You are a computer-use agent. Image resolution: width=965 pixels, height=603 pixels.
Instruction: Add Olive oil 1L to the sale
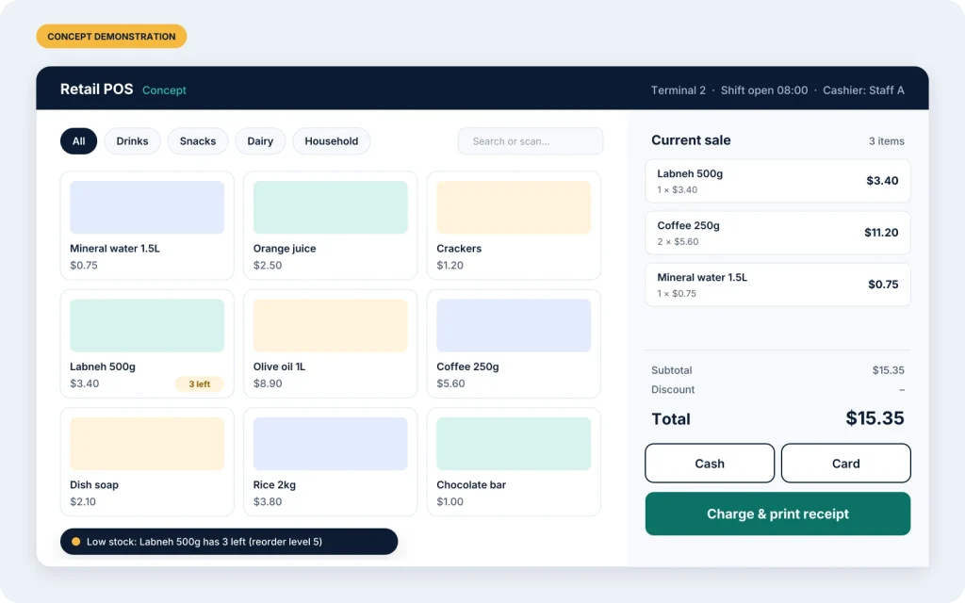tap(331, 344)
